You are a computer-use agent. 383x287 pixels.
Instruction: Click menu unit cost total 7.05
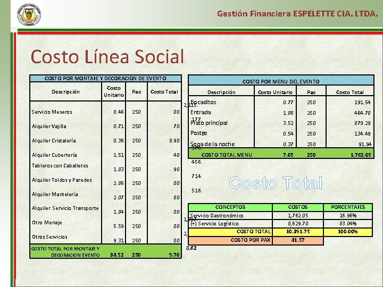[x=288, y=155]
